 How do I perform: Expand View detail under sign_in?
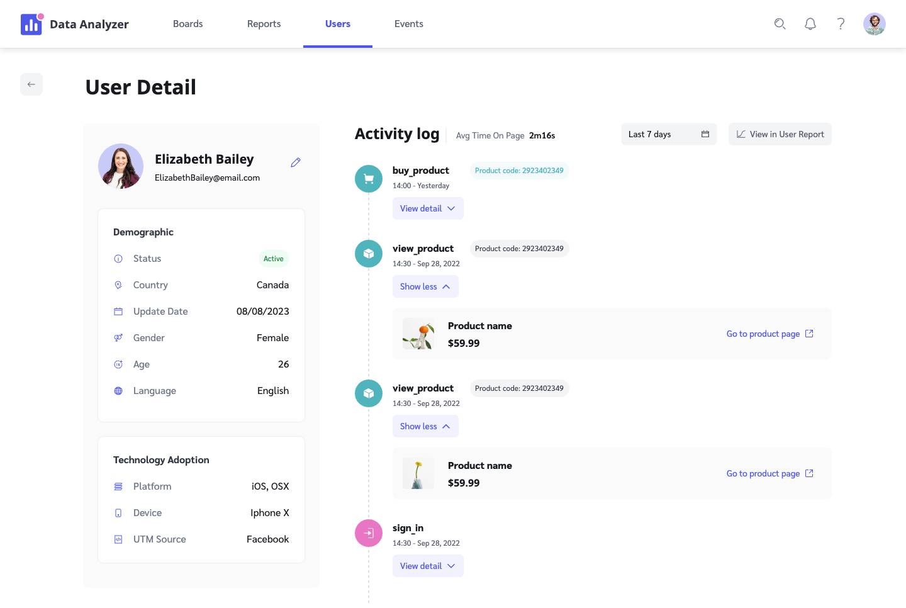428,566
